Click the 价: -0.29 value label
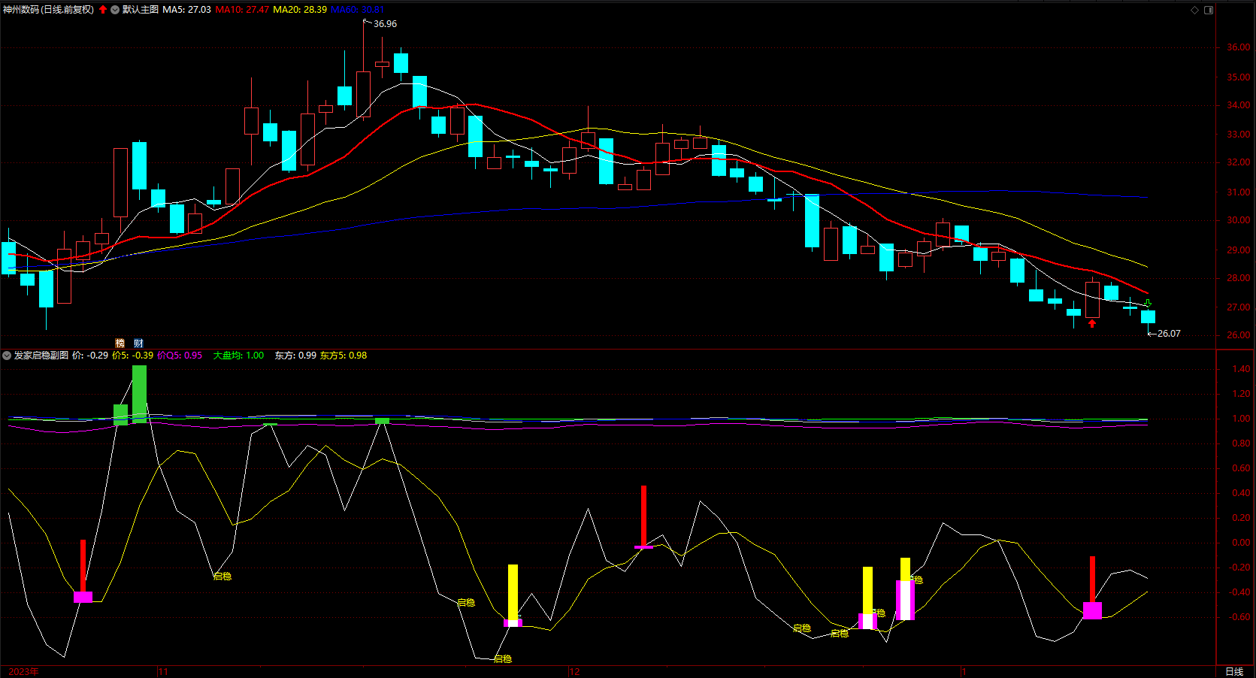This screenshot has width=1256, height=678. pyautogui.click(x=90, y=356)
